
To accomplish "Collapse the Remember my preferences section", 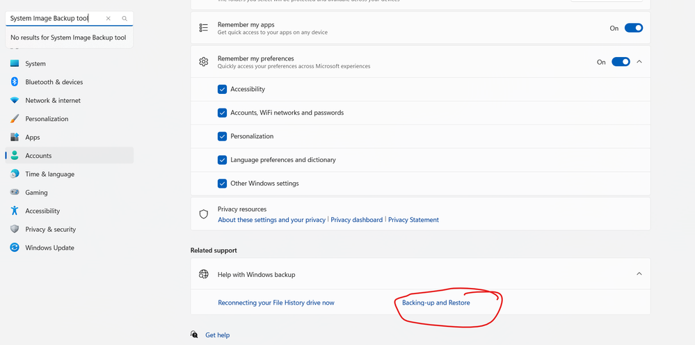I will (x=639, y=62).
